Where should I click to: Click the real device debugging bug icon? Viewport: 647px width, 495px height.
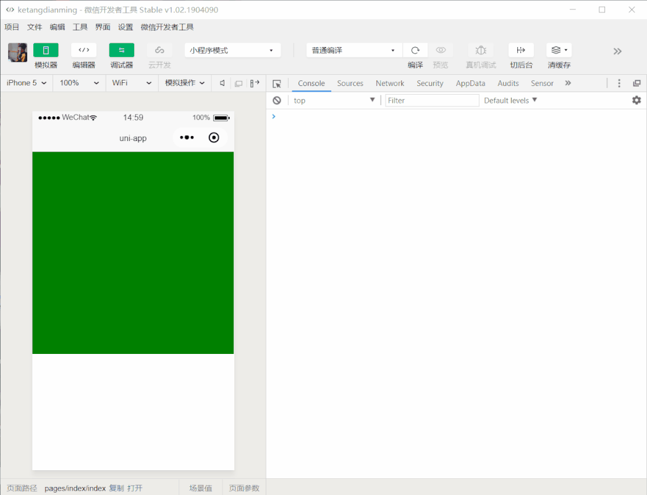[x=481, y=50]
